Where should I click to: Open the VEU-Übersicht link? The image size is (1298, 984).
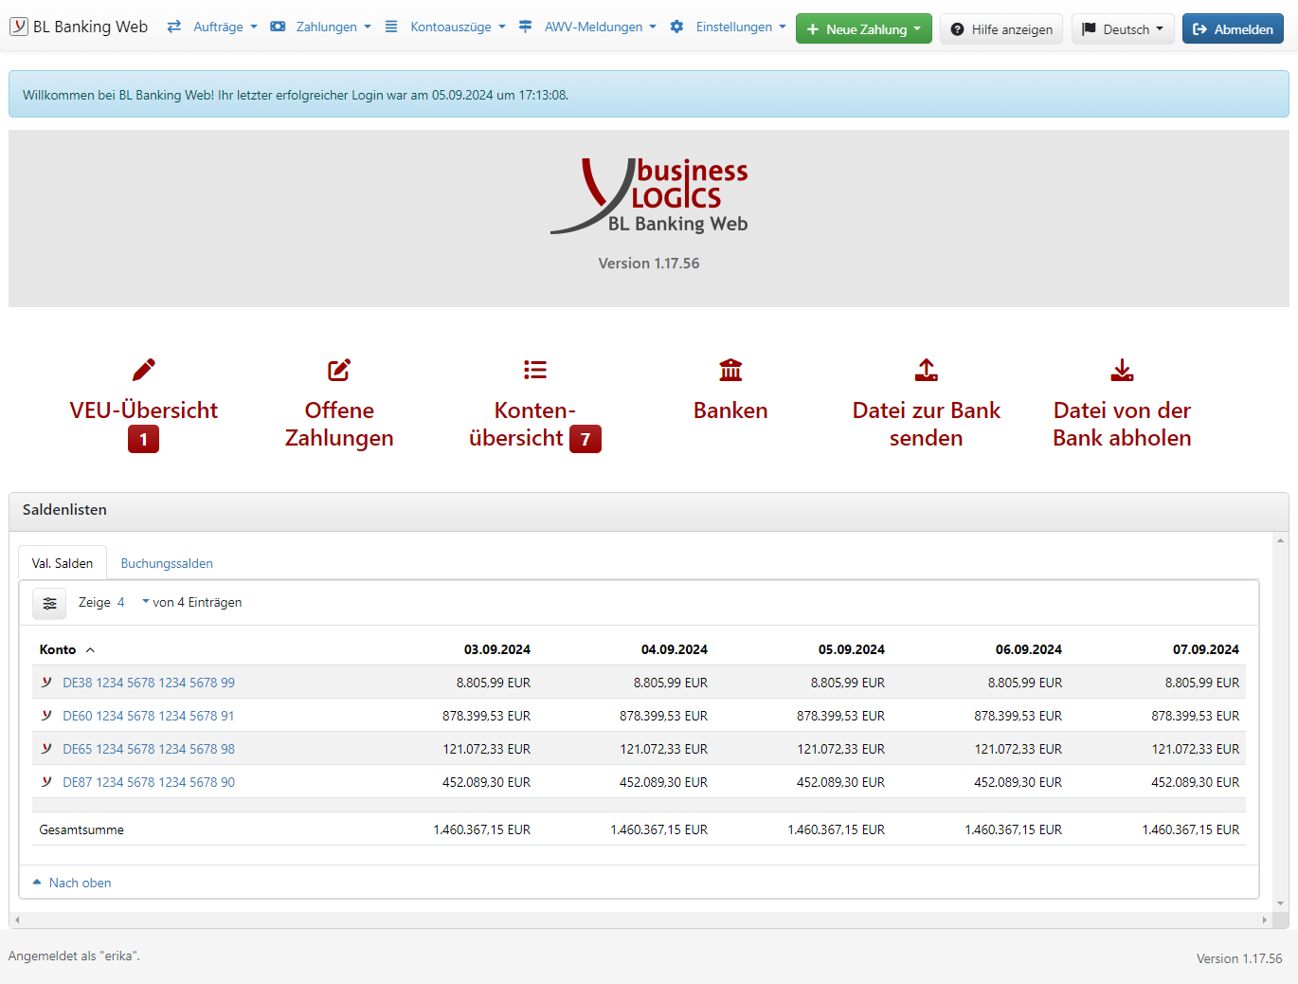click(144, 410)
